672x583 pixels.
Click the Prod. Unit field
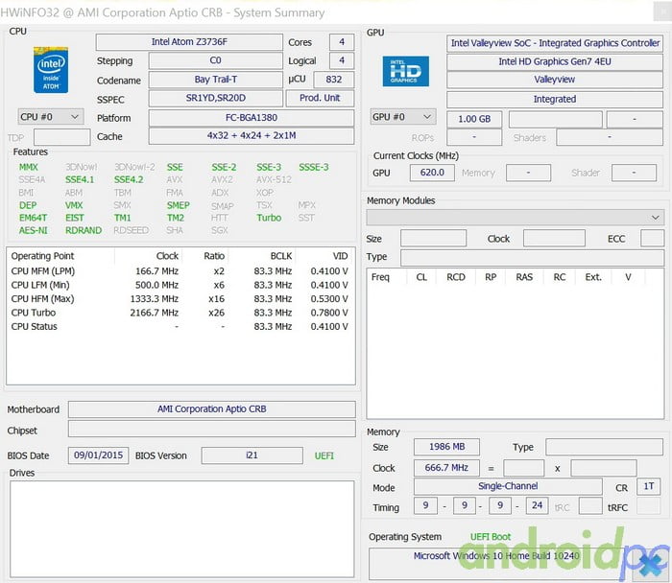pos(320,98)
